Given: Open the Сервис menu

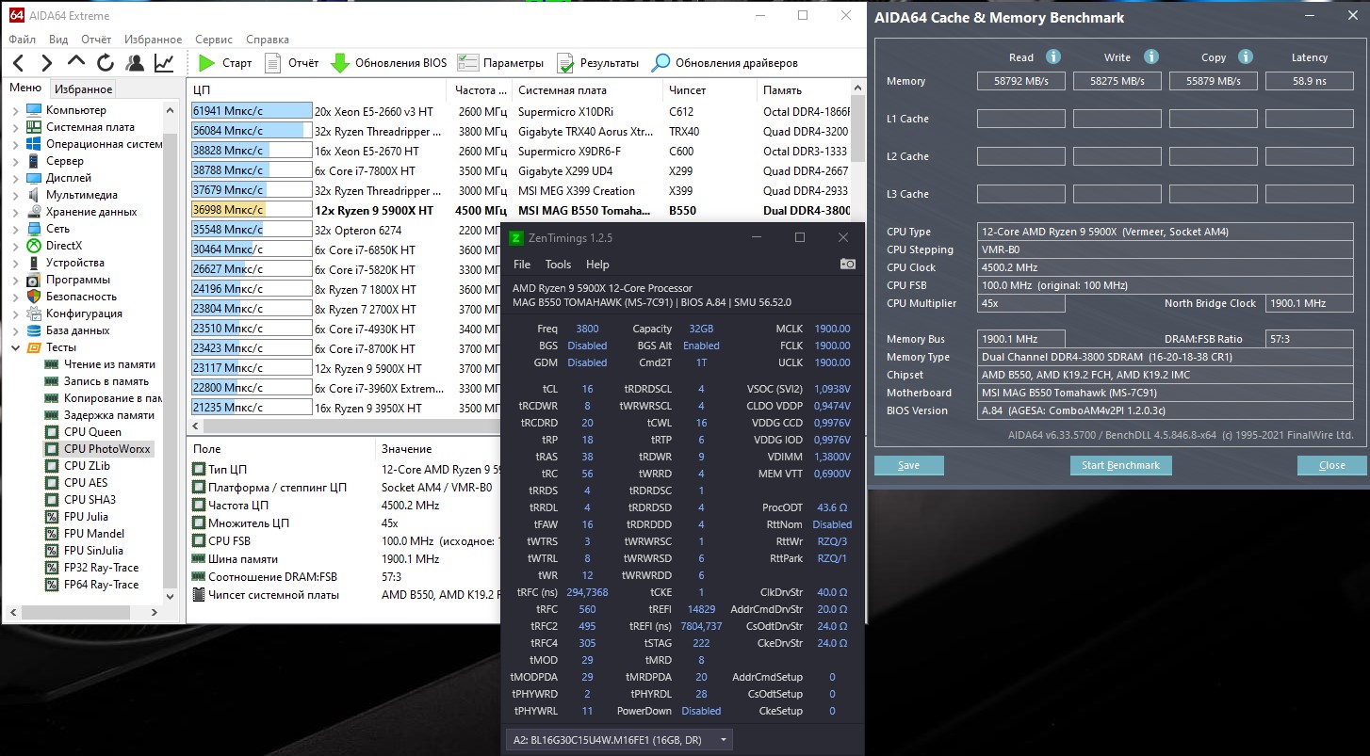Looking at the screenshot, I should (x=214, y=40).
